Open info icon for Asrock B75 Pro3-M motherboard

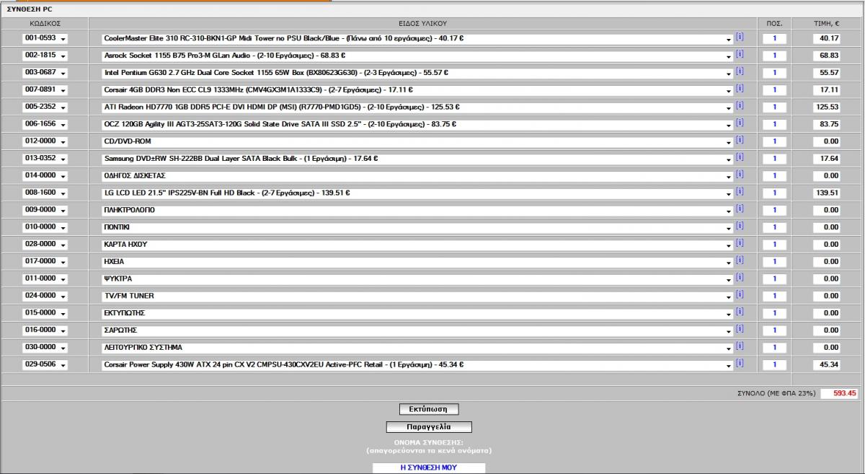[740, 54]
